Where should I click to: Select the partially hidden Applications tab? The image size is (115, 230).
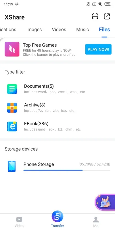8,30
